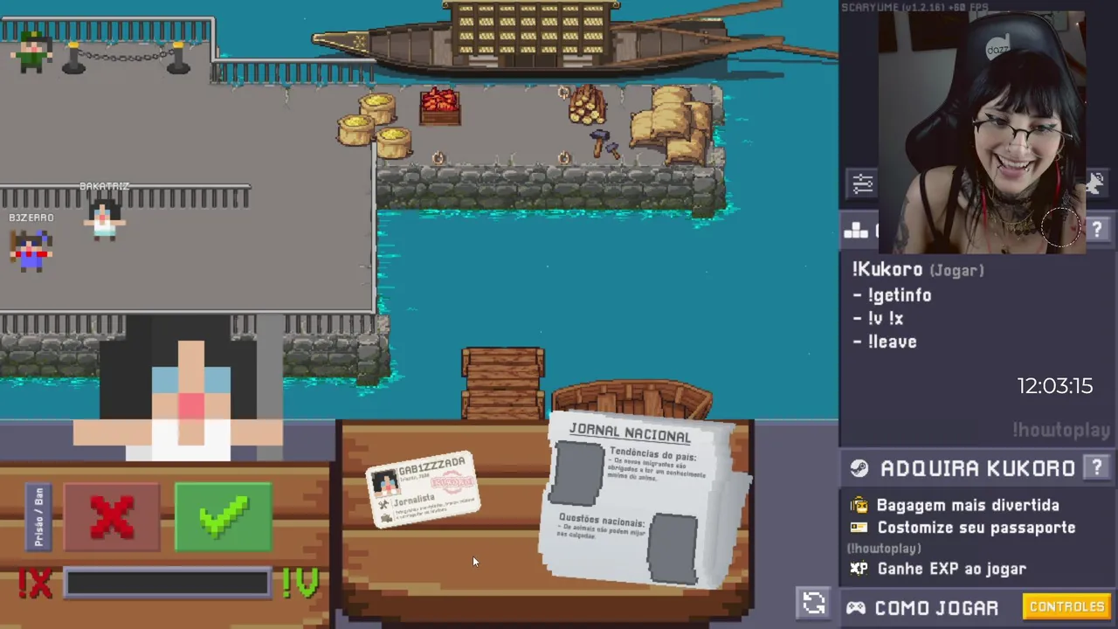Click the progress bar between !X and !V
This screenshot has height=629, width=1118.
tap(167, 583)
